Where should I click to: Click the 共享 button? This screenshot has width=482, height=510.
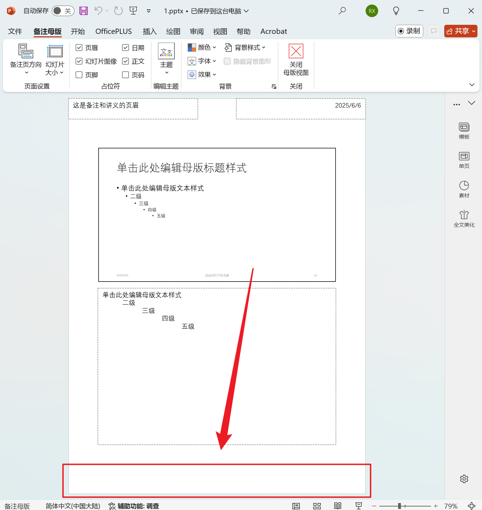coord(460,31)
